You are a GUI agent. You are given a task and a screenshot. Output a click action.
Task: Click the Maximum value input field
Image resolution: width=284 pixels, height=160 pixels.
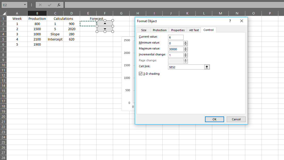(x=176, y=49)
